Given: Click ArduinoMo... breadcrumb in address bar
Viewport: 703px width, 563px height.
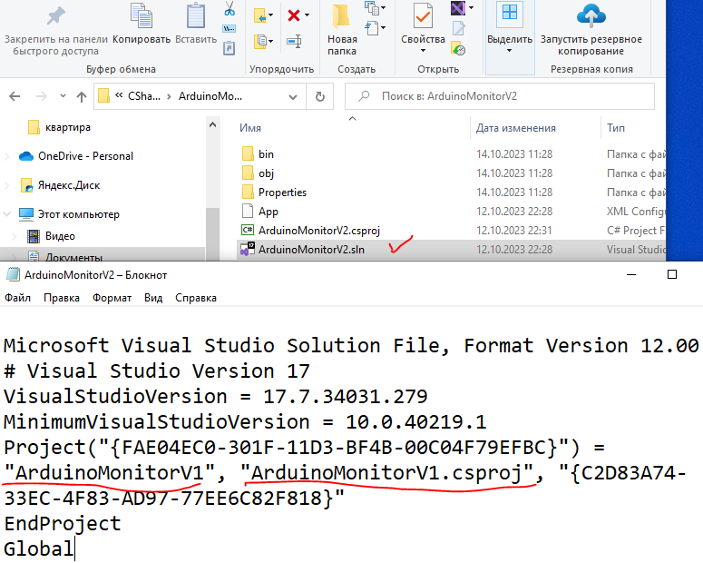Looking at the screenshot, I should click(x=210, y=96).
